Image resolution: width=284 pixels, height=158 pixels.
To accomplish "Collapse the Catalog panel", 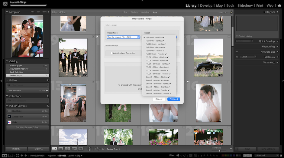I will [7, 61].
